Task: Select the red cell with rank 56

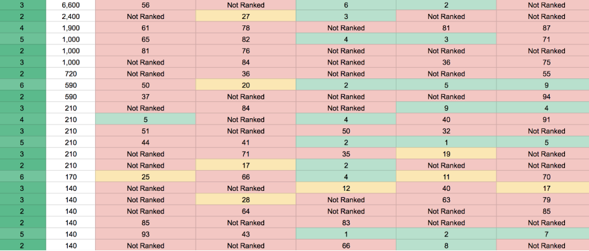Action: click(x=146, y=5)
